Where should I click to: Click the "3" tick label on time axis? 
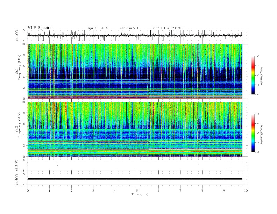(93, 191)
